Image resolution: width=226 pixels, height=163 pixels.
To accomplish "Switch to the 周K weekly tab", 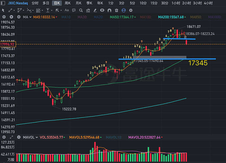I will click(x=68, y=3).
